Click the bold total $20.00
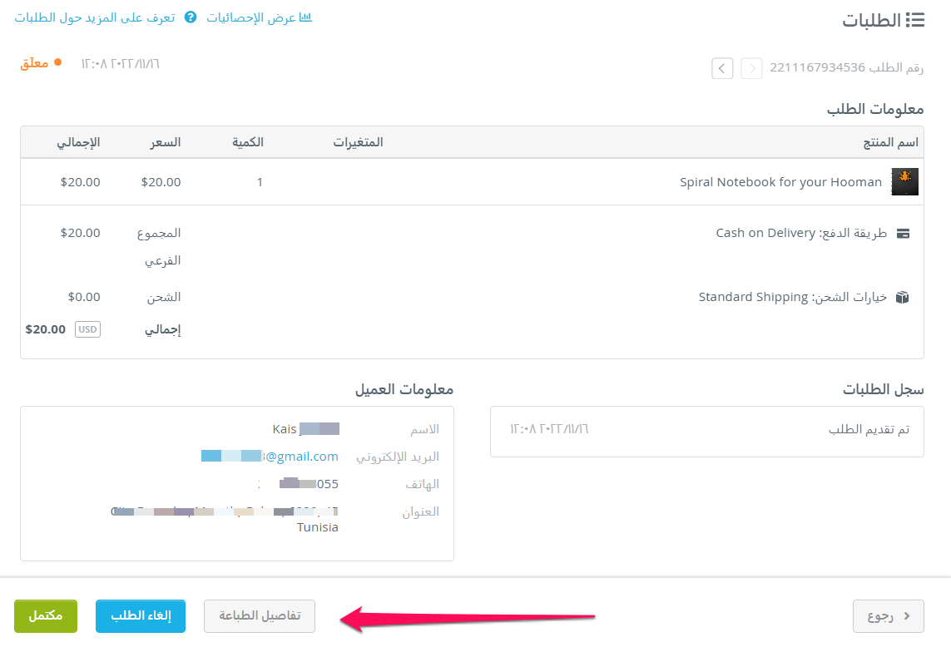951x652 pixels. pos(46,329)
